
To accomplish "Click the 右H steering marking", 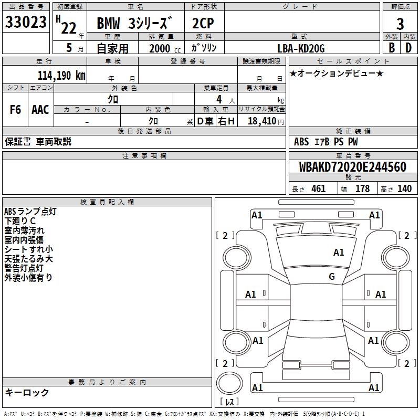I will coord(226,121).
